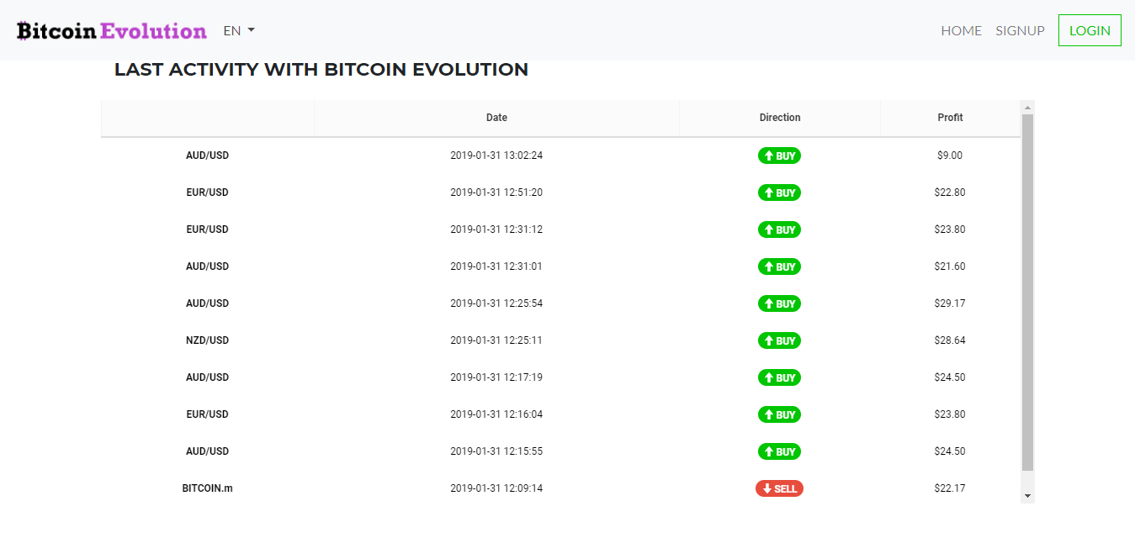Click the table vertical scrollbar thumb

tap(1027, 293)
